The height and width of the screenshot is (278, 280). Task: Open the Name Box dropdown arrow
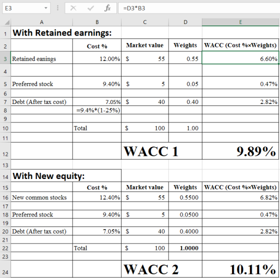(x=46, y=8)
